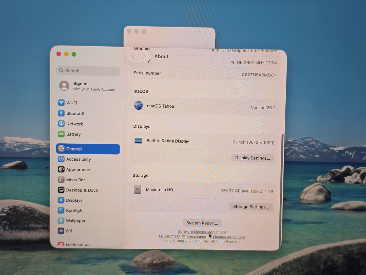Select the Appearance sidebar label
Viewport: 366px width, 275px height.
click(78, 169)
